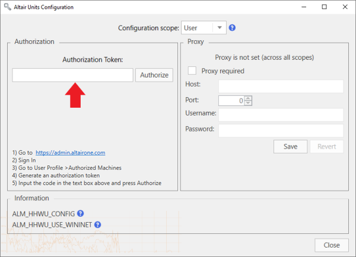Click the ALM_HHWU_USE_WININET label
This screenshot has height=257, width=356.
pyautogui.click(x=52, y=225)
